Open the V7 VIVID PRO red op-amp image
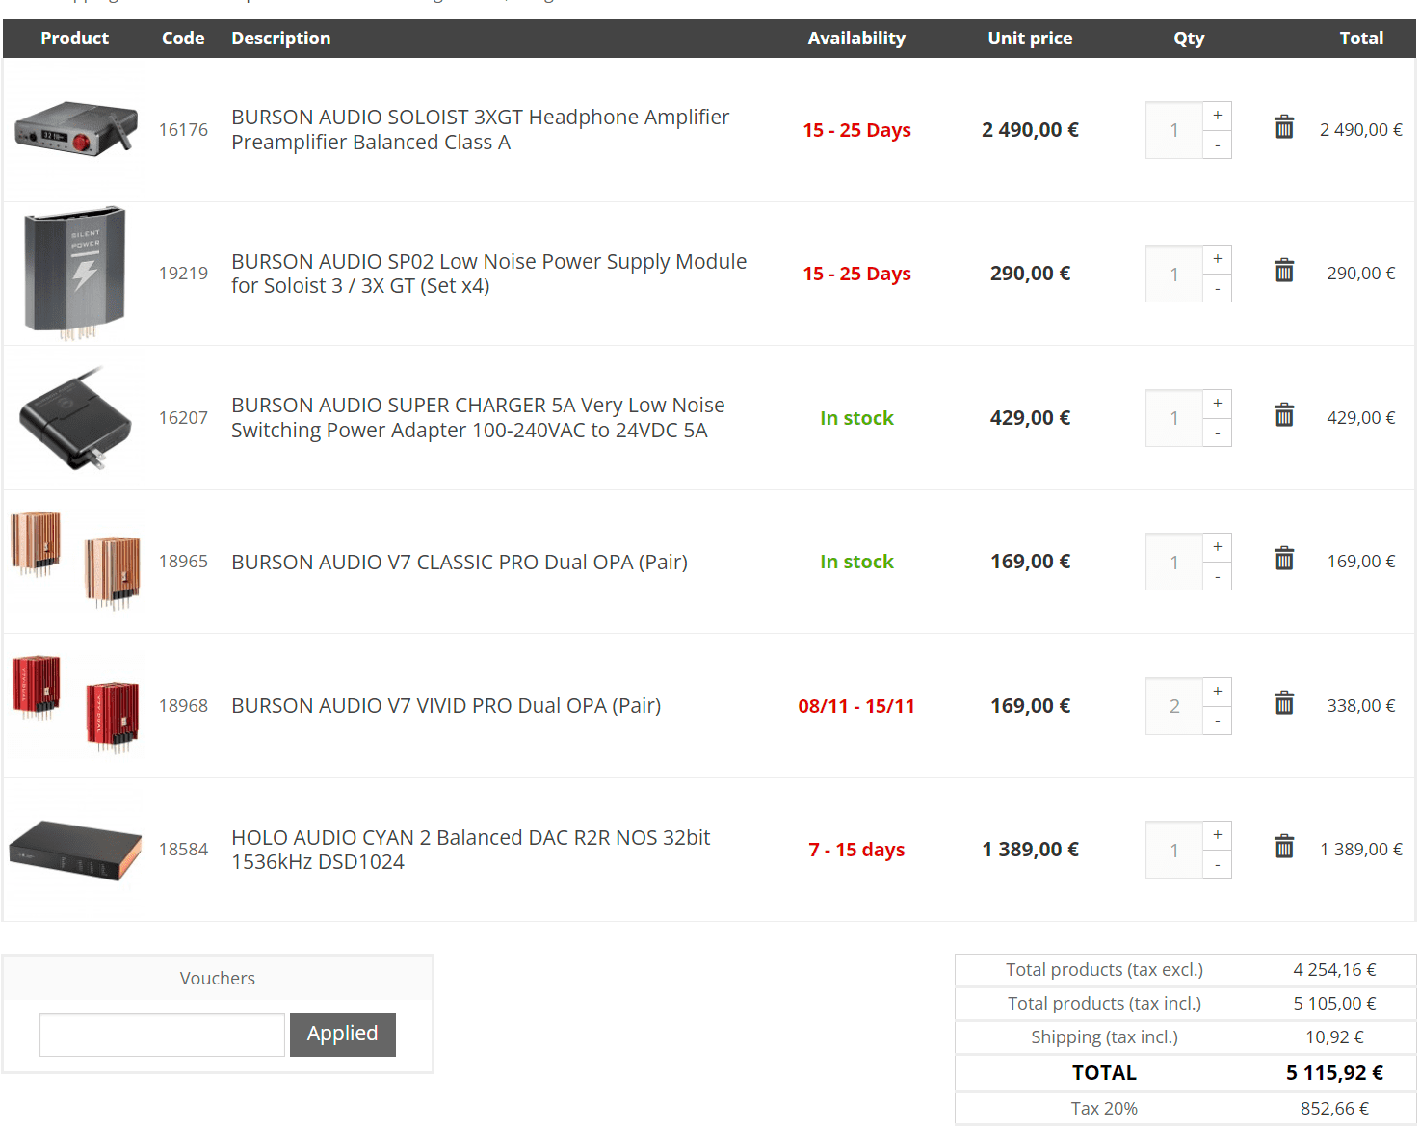Image resolution: width=1420 pixels, height=1128 pixels. pyautogui.click(x=75, y=704)
